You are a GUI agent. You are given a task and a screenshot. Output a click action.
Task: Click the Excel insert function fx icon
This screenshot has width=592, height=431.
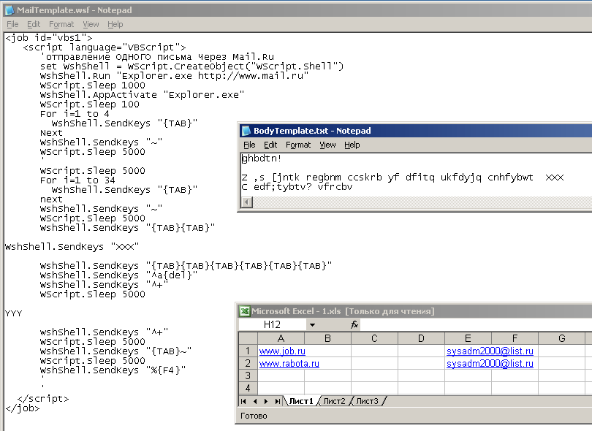(x=354, y=324)
